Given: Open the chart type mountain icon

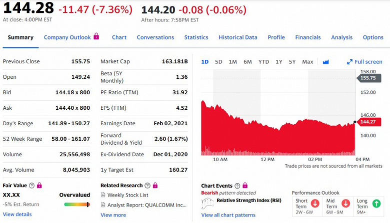Looking at the screenshot, I should point(326,62).
